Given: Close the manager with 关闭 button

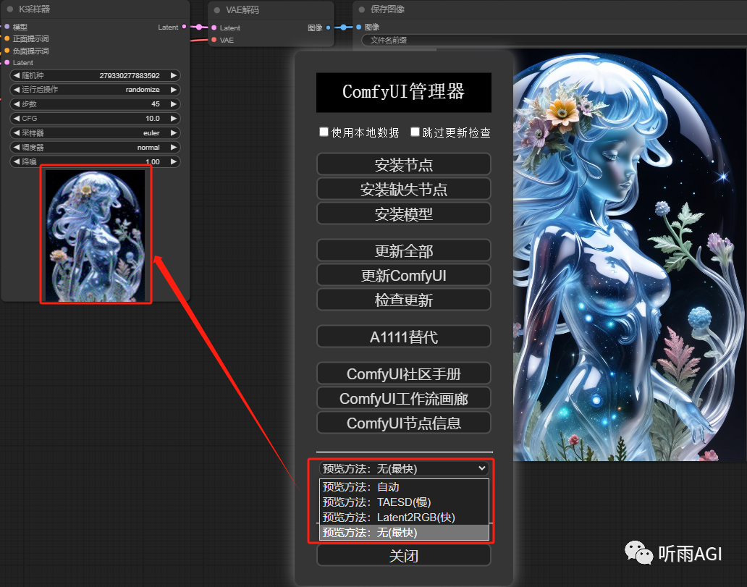Looking at the screenshot, I should 403,556.
